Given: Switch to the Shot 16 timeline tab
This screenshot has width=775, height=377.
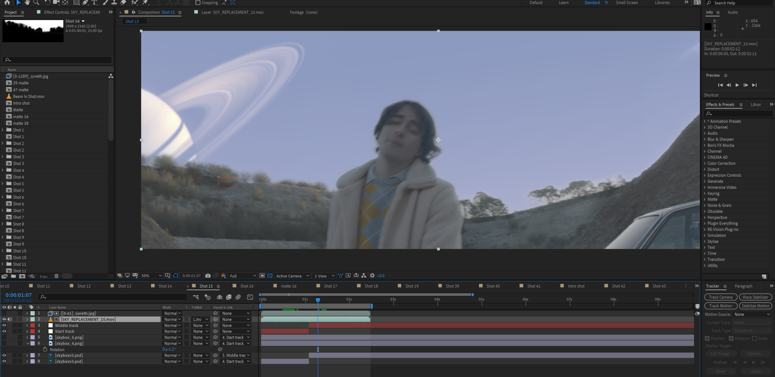Looking at the screenshot, I should [247, 286].
